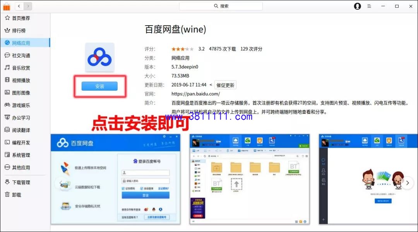This screenshot has width=418, height=232.
Task: Click the 催促更新 button
Action: pyautogui.click(x=225, y=85)
